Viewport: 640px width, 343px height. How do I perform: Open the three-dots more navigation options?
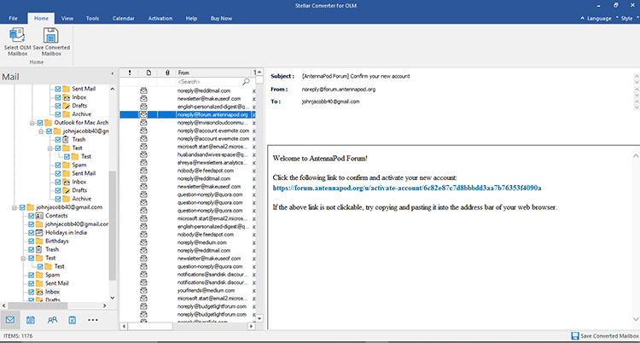tap(93, 320)
